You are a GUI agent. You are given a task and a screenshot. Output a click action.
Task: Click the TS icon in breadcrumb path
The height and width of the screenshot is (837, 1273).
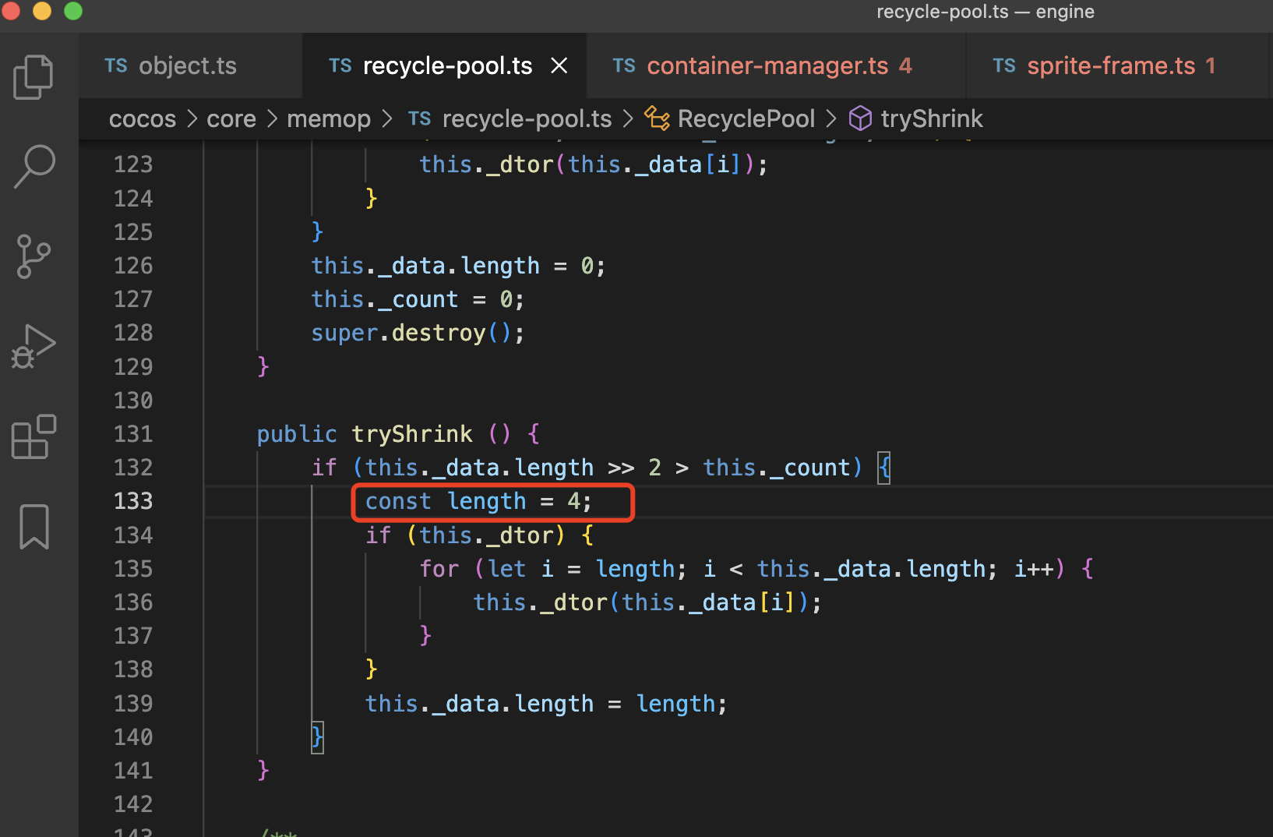pos(419,118)
